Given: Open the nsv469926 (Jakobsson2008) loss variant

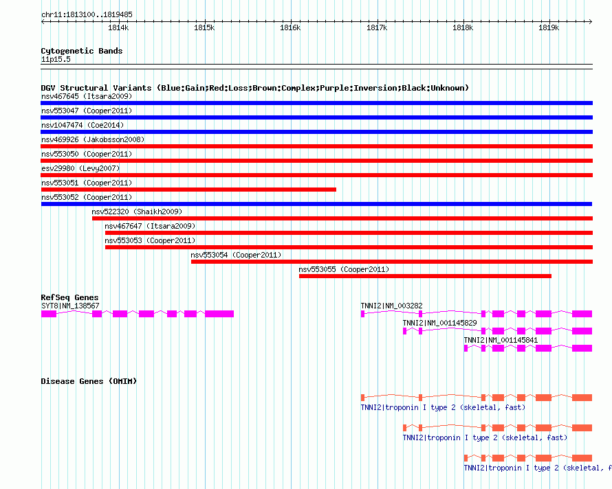Looking at the screenshot, I should click(x=316, y=146).
